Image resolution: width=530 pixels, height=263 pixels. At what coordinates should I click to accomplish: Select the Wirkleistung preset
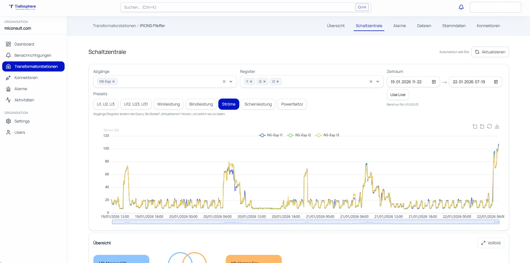click(x=168, y=104)
